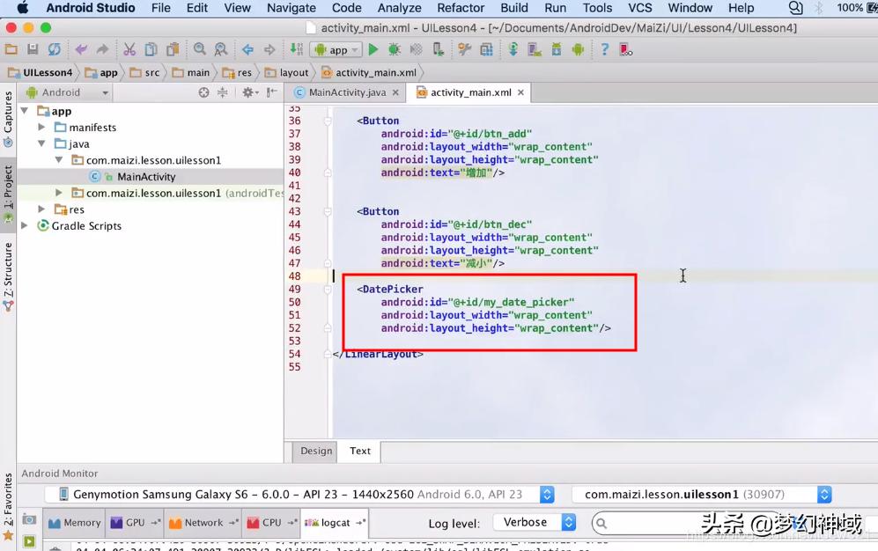Click the Cut scissors icon in toolbar
Image resolution: width=878 pixels, height=551 pixels.
click(129, 50)
